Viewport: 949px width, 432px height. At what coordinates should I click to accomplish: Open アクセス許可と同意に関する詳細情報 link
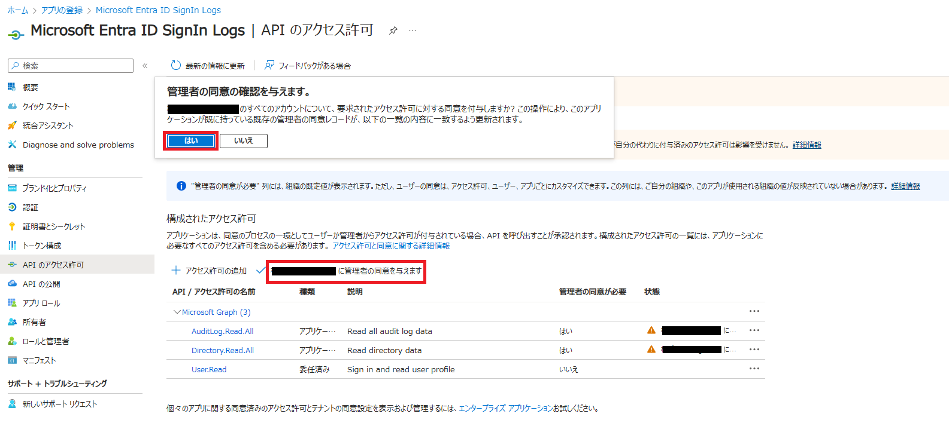(x=391, y=246)
